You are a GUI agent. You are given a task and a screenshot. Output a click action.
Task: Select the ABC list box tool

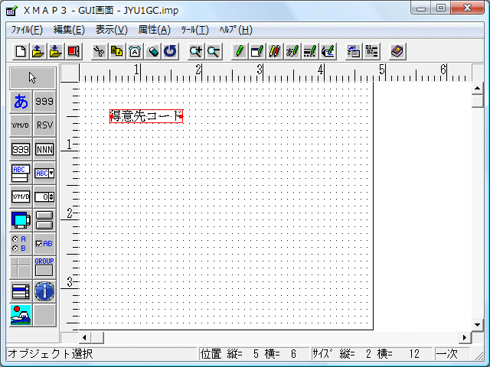click(x=21, y=173)
